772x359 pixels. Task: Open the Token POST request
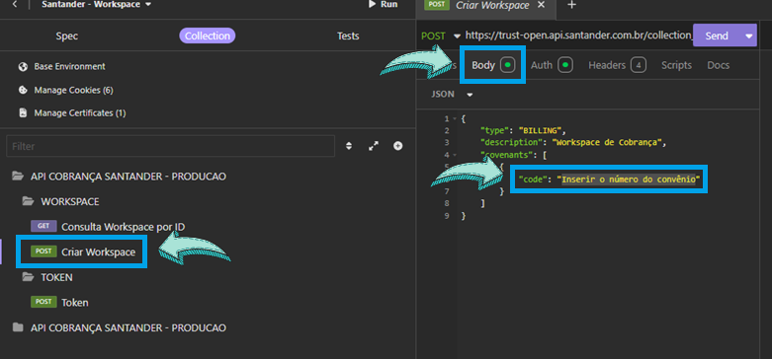click(x=74, y=303)
